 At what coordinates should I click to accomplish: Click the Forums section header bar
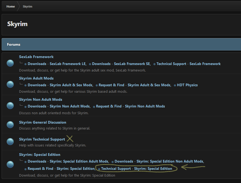click(x=121, y=44)
